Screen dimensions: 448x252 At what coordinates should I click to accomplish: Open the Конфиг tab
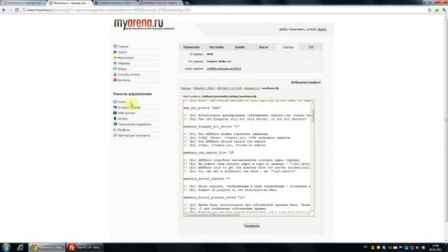coord(239,47)
